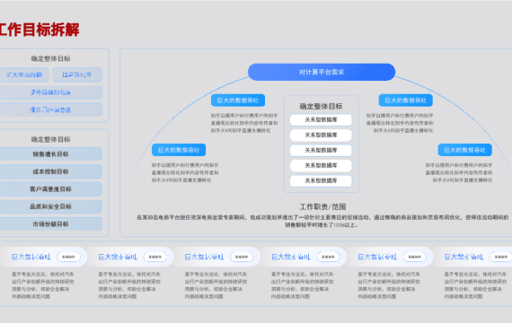Click the 转化率 pill beside 扩大市场份额
Screen dimensions: 512x323
tap(77, 74)
